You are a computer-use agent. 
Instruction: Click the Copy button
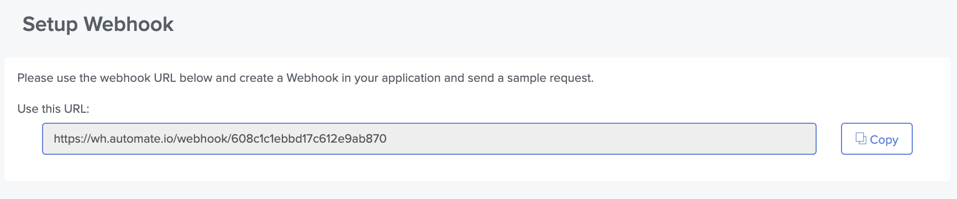click(876, 139)
